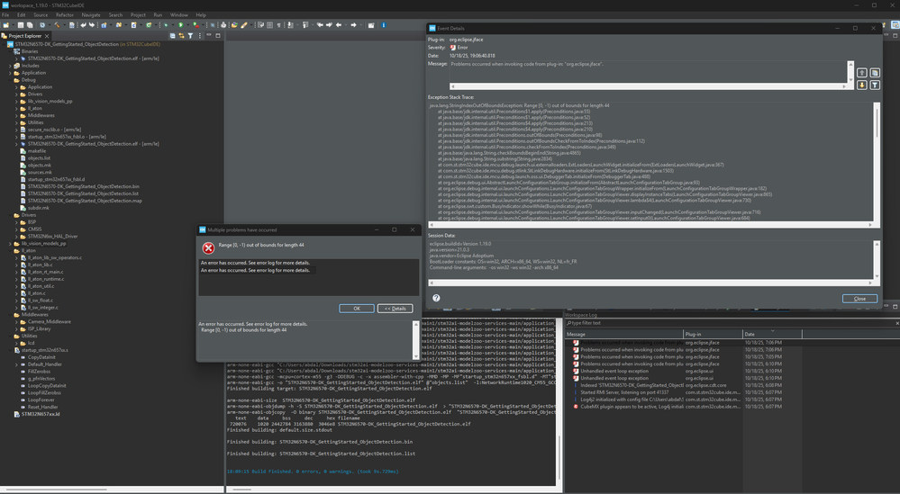Image resolution: width=900 pixels, height=494 pixels.
Task: Click the help question mark in Event Details
Action: click(x=436, y=298)
